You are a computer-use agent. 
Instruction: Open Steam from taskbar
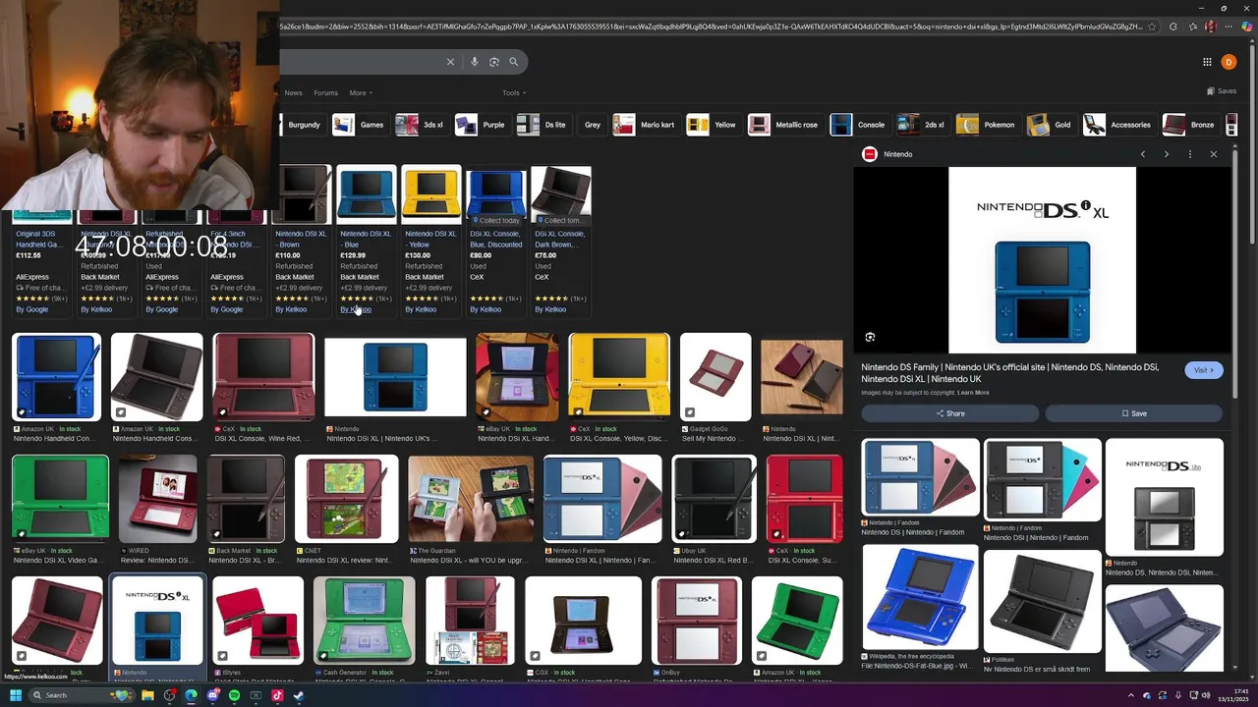tap(299, 695)
